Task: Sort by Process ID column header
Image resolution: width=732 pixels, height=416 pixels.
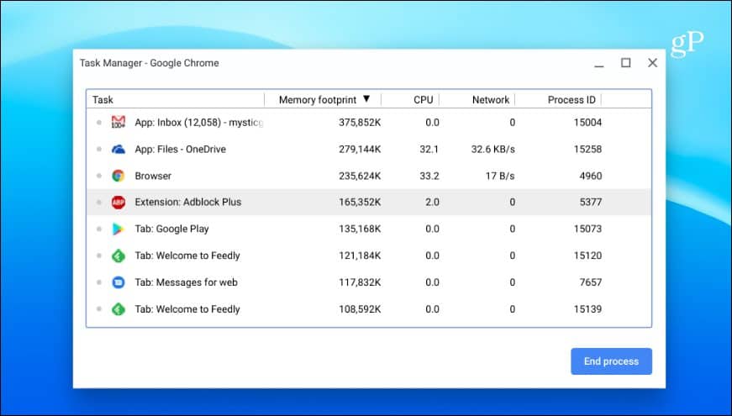Action: pos(571,100)
